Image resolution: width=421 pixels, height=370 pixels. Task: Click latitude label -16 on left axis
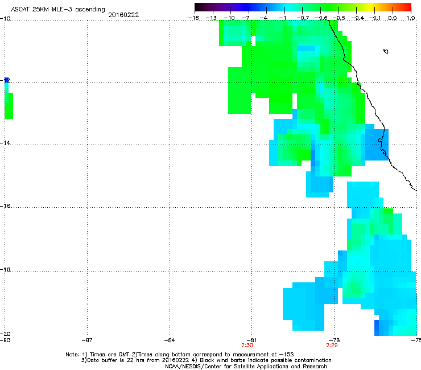pyautogui.click(x=5, y=206)
